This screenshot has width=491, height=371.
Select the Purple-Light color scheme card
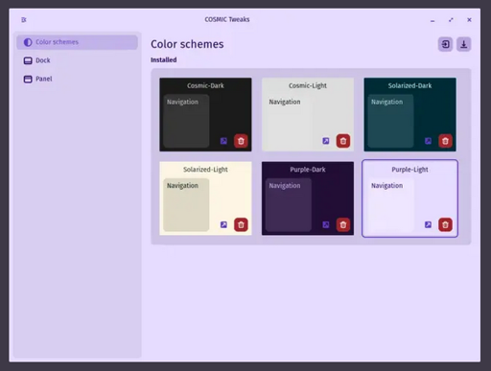(x=409, y=198)
